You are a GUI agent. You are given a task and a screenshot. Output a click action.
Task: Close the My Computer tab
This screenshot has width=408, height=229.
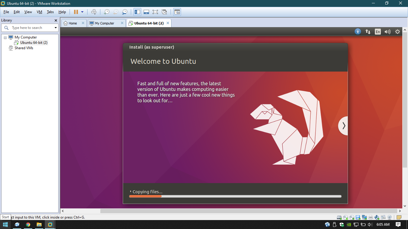pyautogui.click(x=122, y=23)
